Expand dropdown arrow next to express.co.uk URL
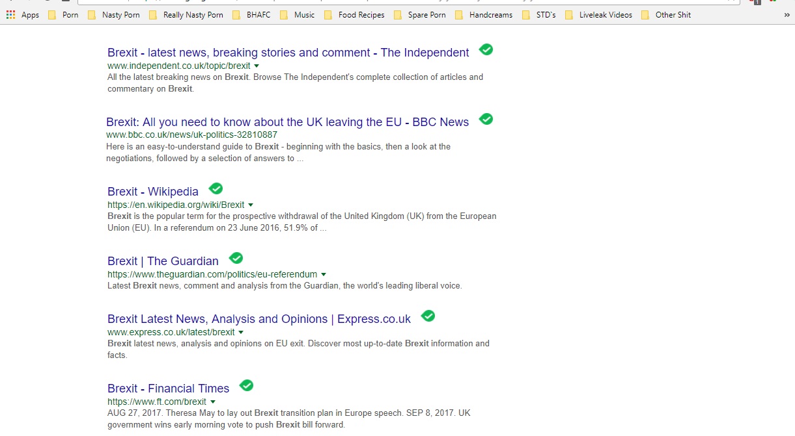Screen dimensions: 795x436 [241, 333]
